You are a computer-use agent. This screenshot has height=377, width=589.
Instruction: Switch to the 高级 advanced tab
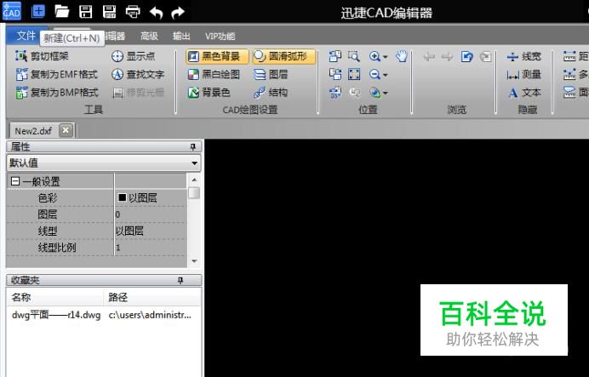(149, 36)
